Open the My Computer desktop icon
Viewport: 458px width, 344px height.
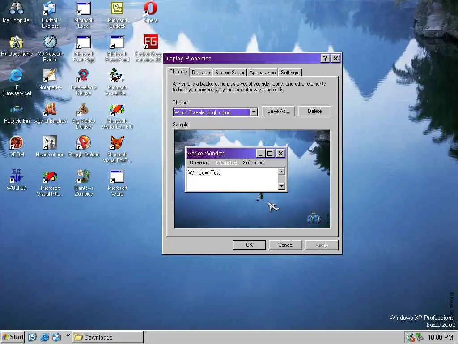pos(17,12)
